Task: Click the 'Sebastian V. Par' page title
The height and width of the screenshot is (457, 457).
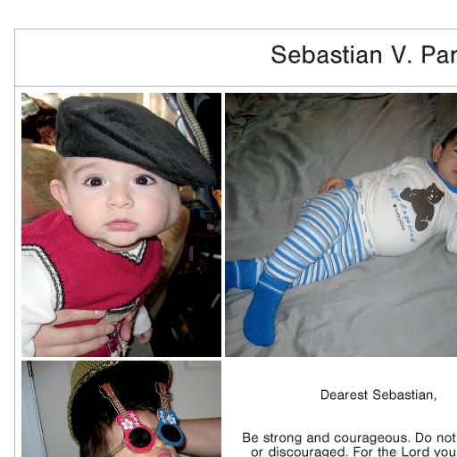Action: [363, 54]
